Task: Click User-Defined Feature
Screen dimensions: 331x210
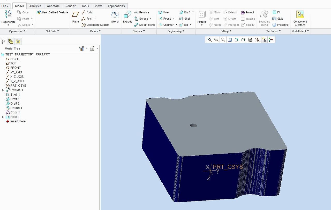Action: tap(52, 12)
